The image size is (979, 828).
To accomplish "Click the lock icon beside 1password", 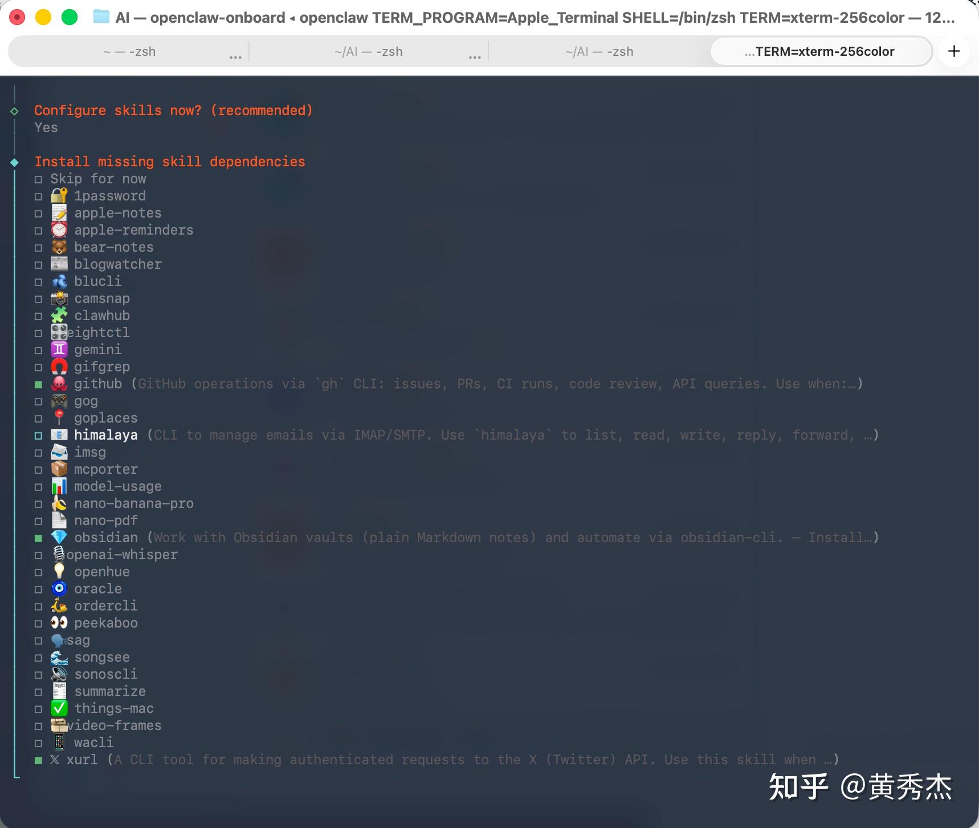I will coord(59,196).
